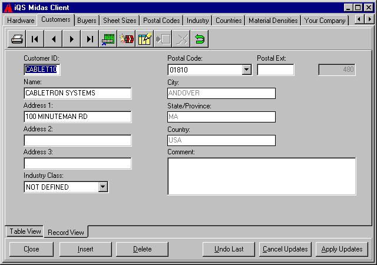Click the Comment text area
The width and height of the screenshot is (377, 265).
pyautogui.click(x=262, y=176)
